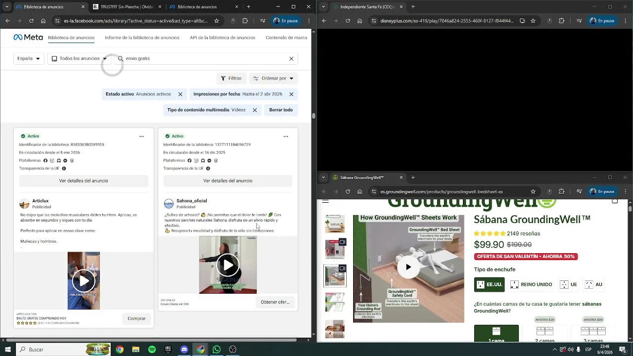
Task: View ad details for Sahona_oficial ad
Action: tap(227, 181)
